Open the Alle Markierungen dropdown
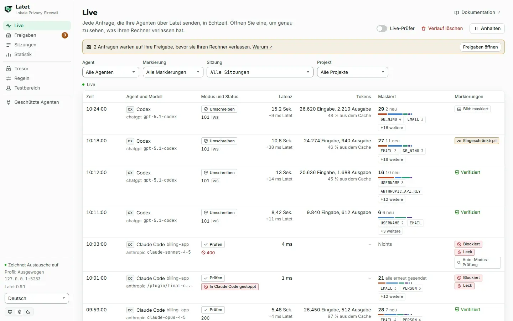The width and height of the screenshot is (513, 321). [173, 72]
